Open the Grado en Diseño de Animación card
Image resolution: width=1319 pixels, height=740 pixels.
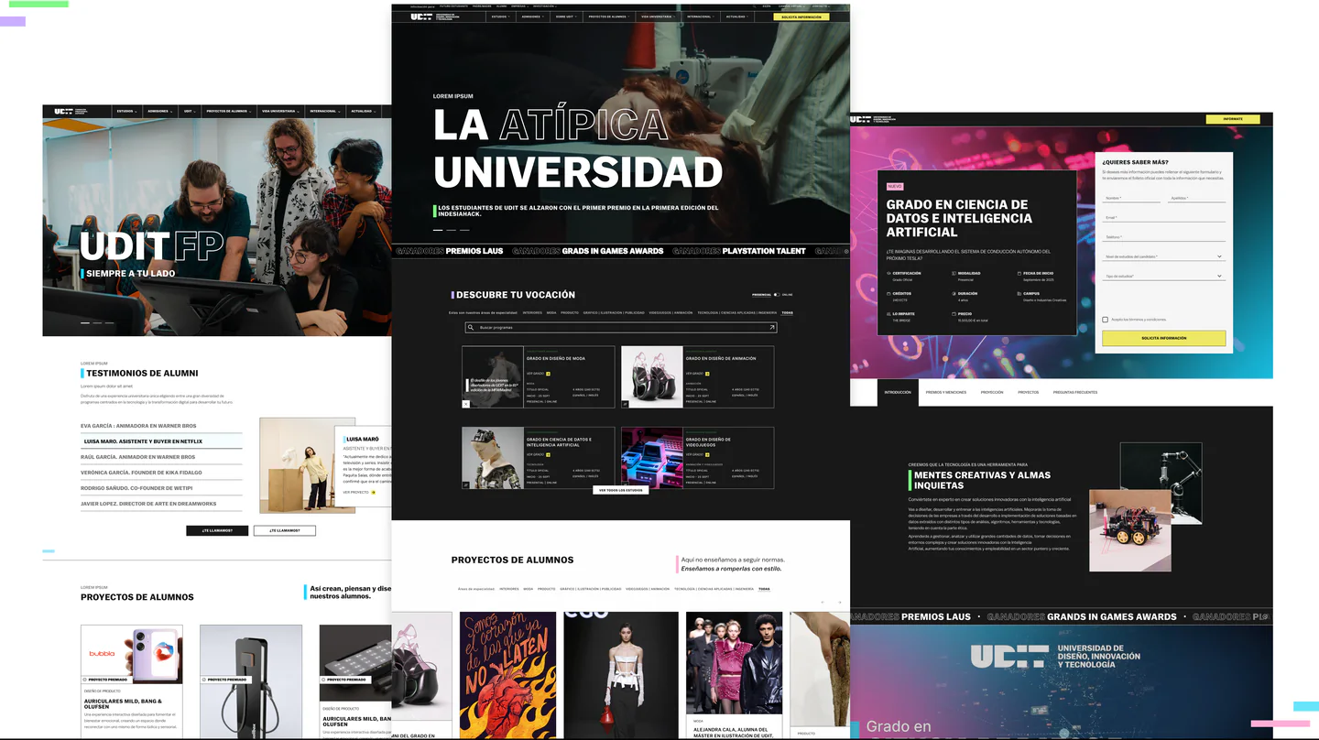point(697,376)
